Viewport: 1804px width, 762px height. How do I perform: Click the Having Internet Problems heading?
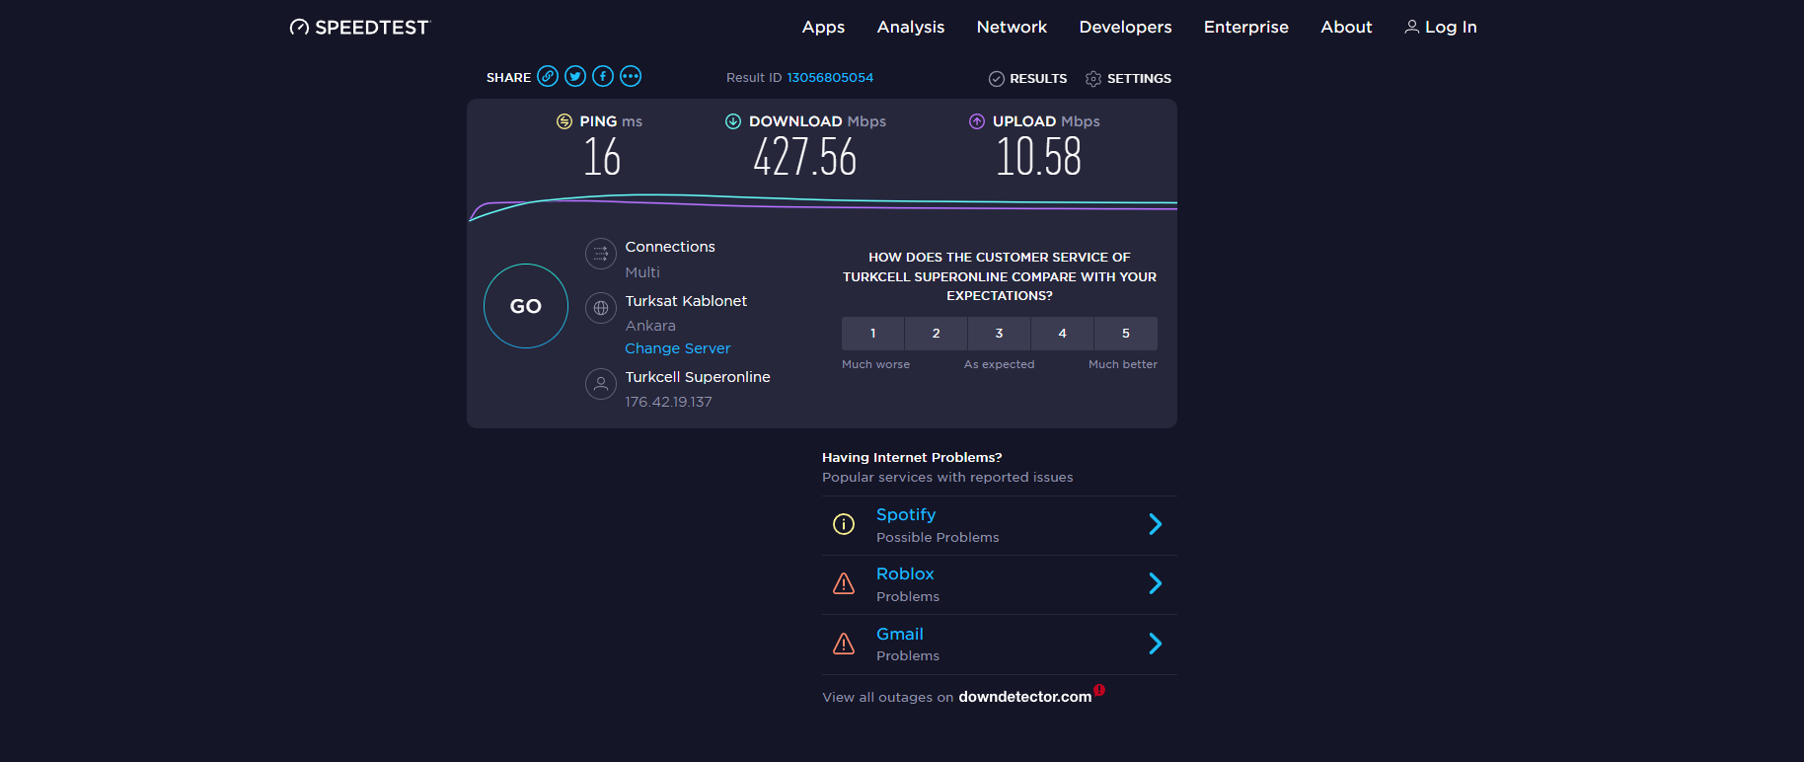(x=912, y=457)
